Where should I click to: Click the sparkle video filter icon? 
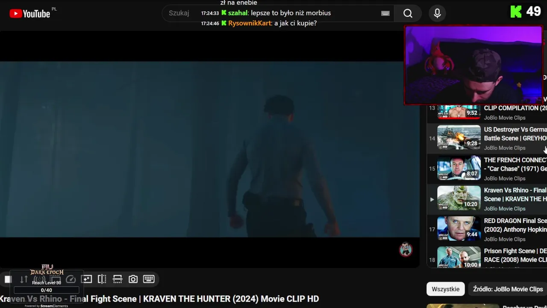(87, 279)
